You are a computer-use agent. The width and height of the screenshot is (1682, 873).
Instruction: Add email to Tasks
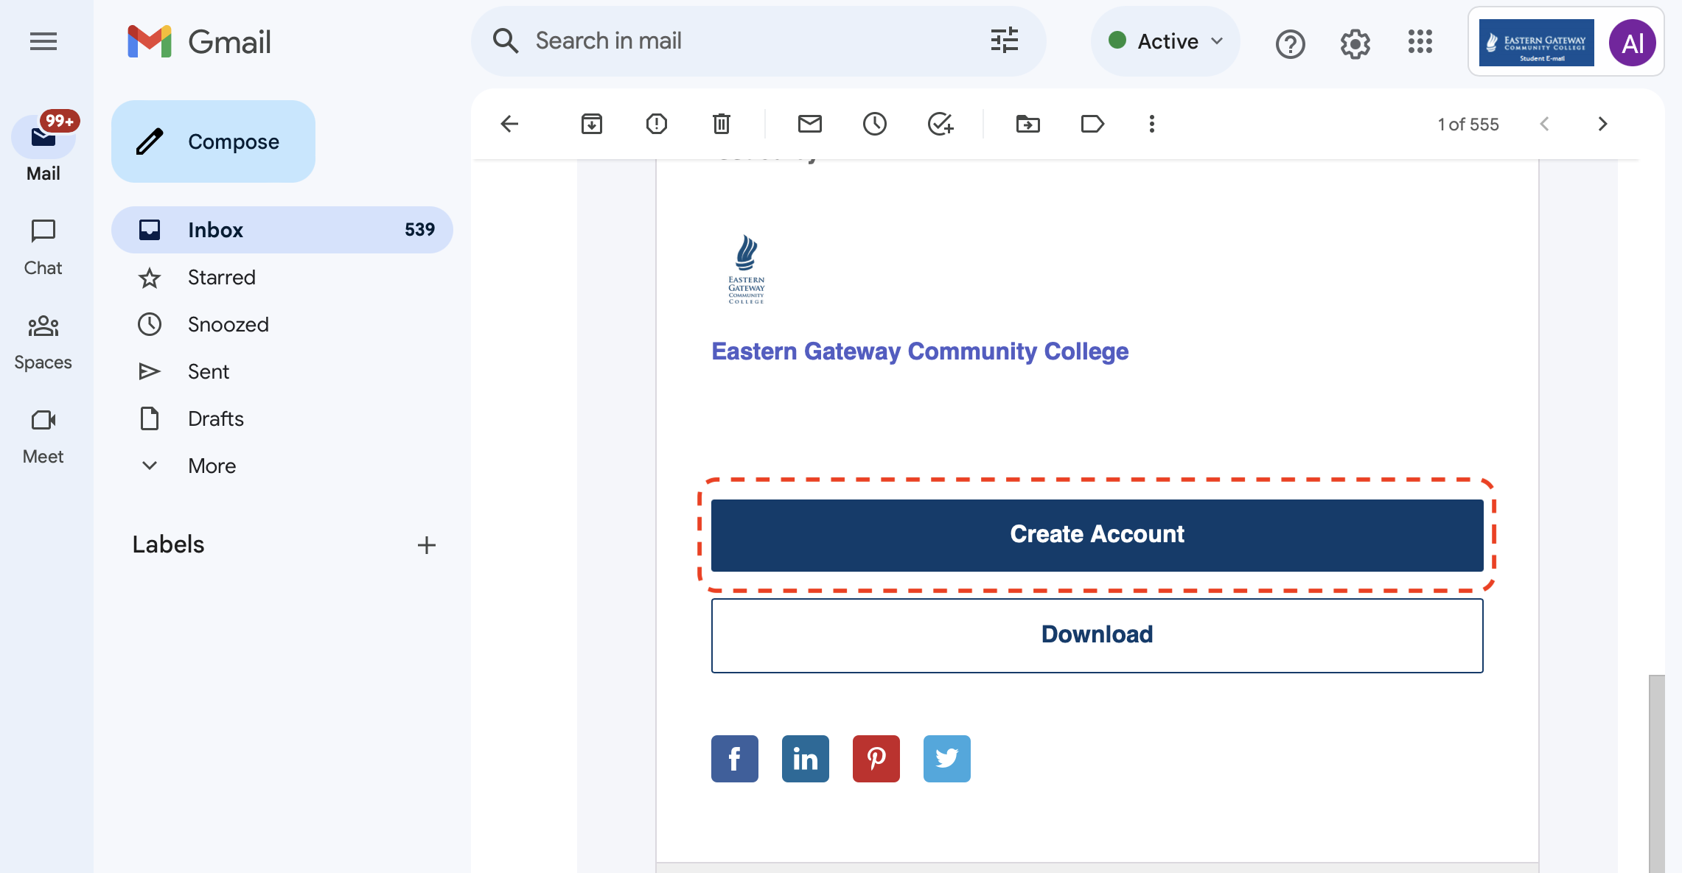coord(940,124)
